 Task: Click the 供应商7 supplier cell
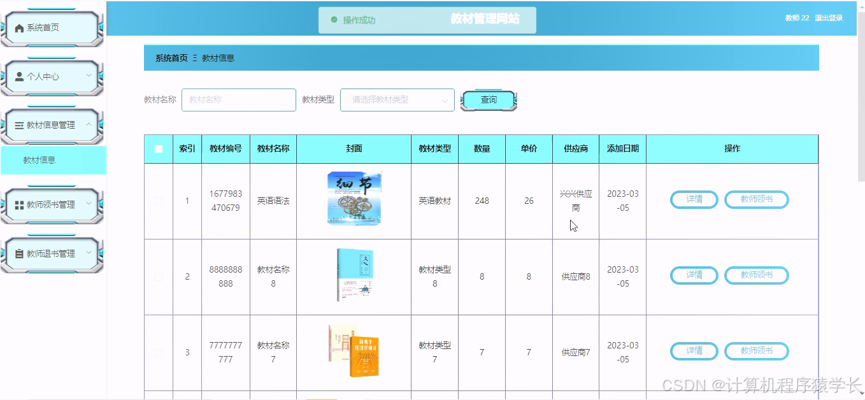point(576,352)
